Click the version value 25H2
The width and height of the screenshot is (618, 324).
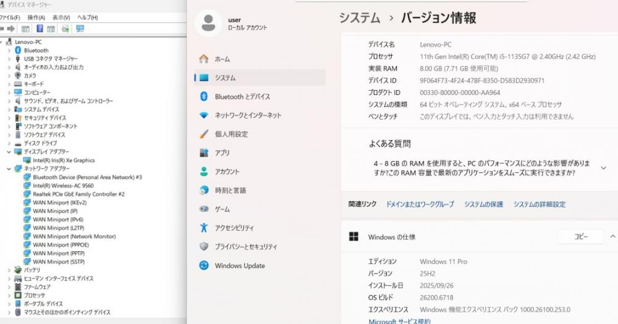click(x=427, y=273)
